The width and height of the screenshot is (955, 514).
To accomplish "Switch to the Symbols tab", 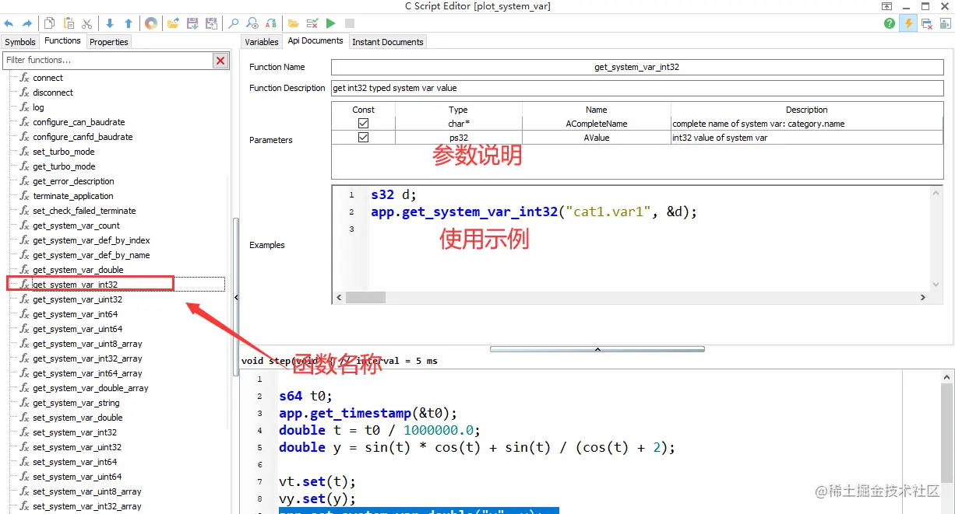I will click(x=20, y=42).
